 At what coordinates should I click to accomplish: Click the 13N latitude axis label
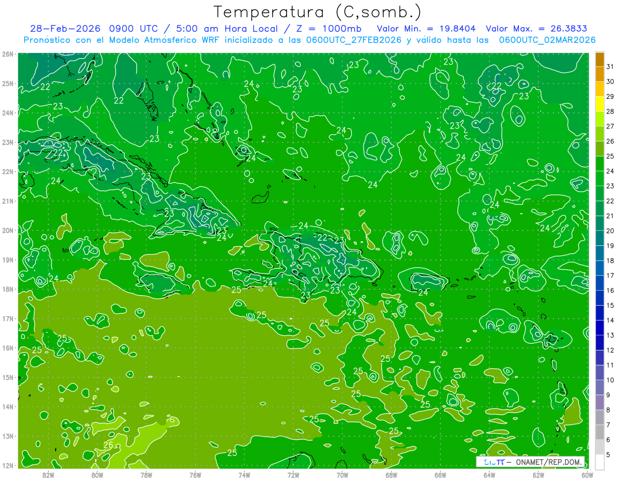click(8, 436)
